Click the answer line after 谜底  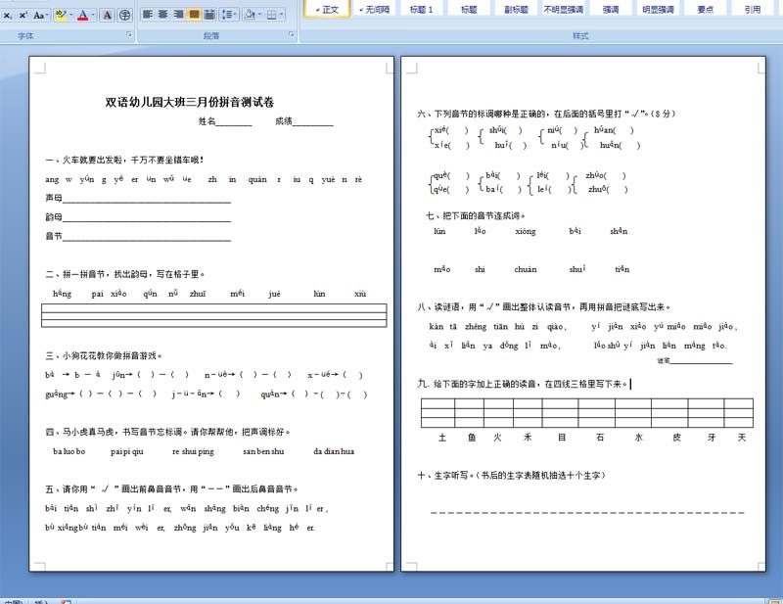pyautogui.click(x=701, y=360)
